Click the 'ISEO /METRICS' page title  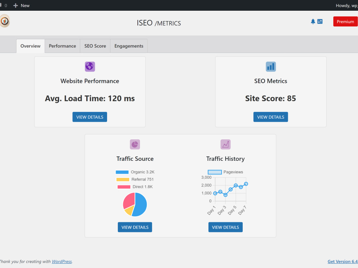point(159,23)
